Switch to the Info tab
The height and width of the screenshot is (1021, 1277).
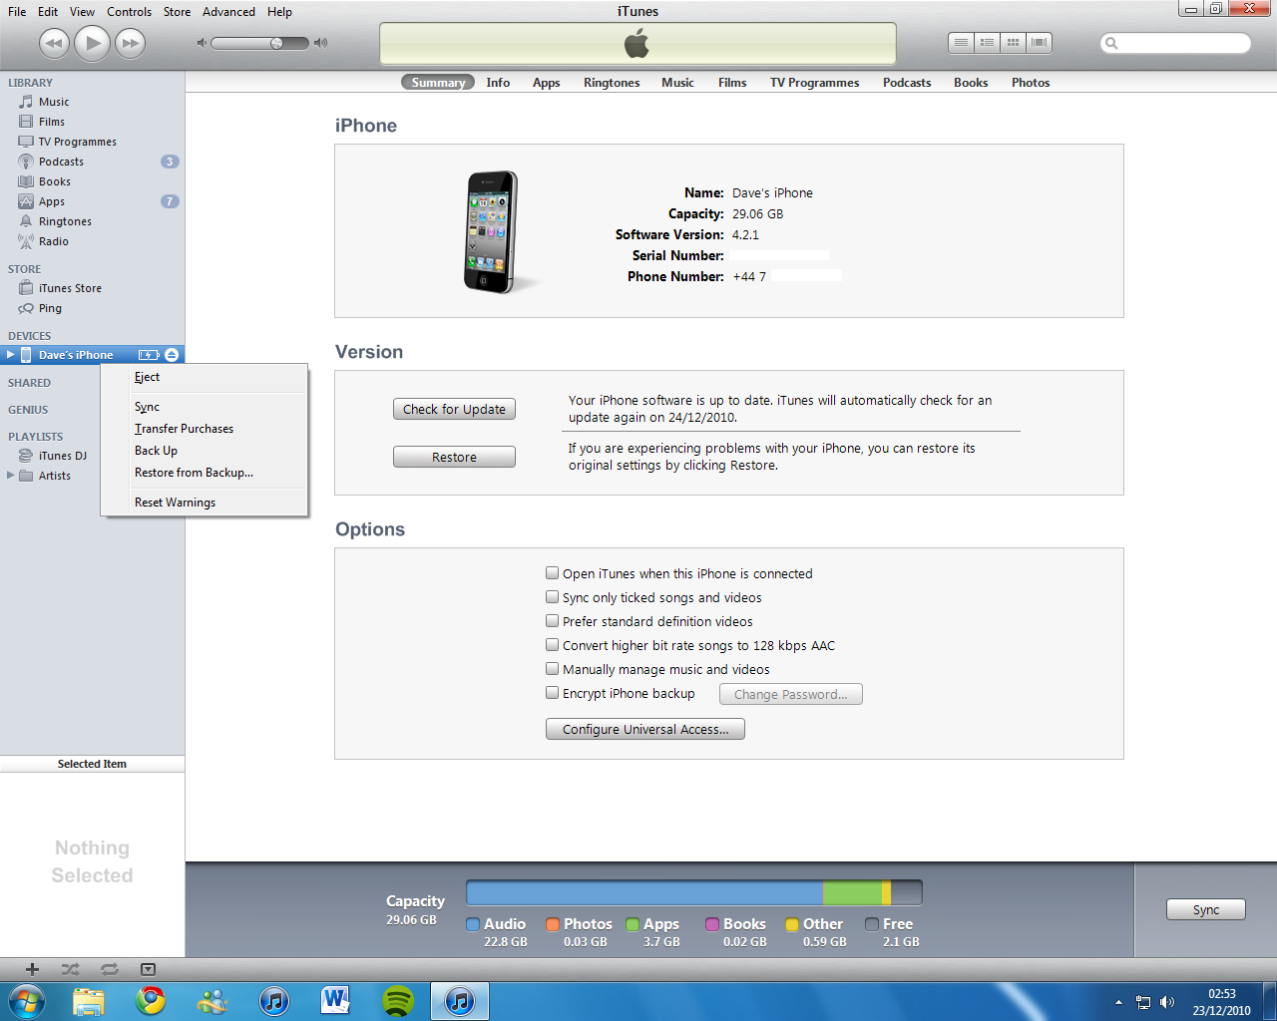point(498,83)
